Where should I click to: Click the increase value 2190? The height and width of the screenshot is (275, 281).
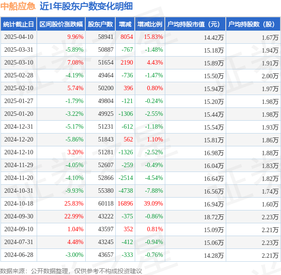click(x=127, y=62)
